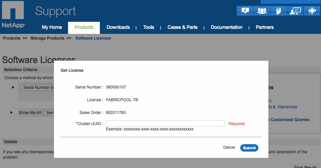This screenshot has width=321, height=168.
Task: Cancel the Get License dialog
Action: [229, 148]
